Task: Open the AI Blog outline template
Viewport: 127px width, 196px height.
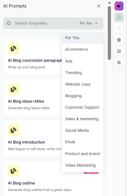Action: click(21, 183)
